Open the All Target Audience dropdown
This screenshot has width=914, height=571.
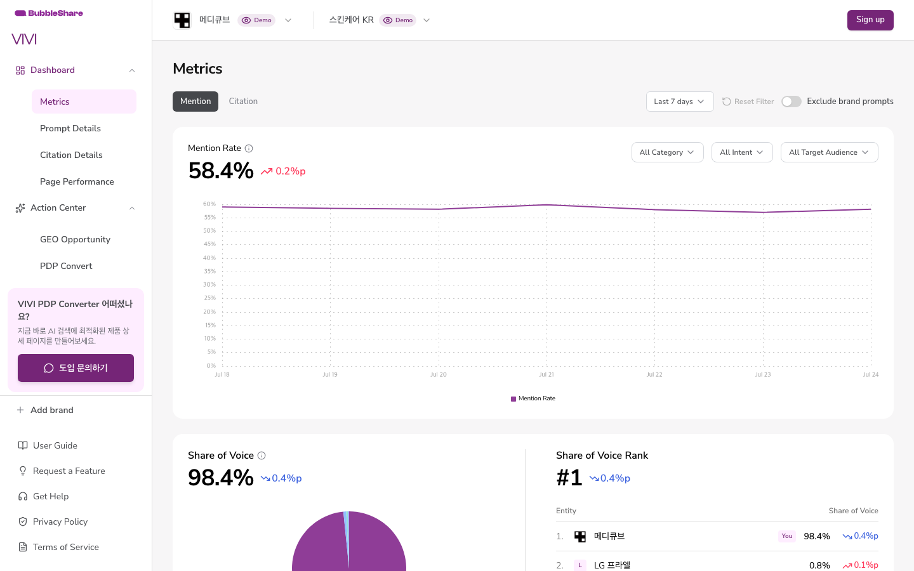click(830, 152)
